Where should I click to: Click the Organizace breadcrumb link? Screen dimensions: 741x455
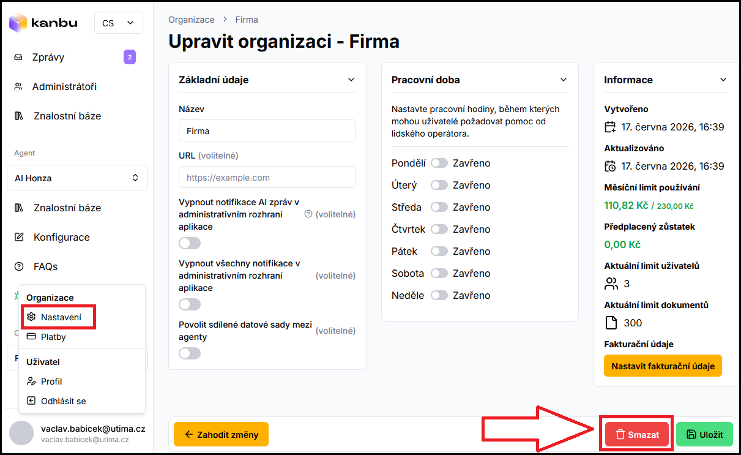192,20
